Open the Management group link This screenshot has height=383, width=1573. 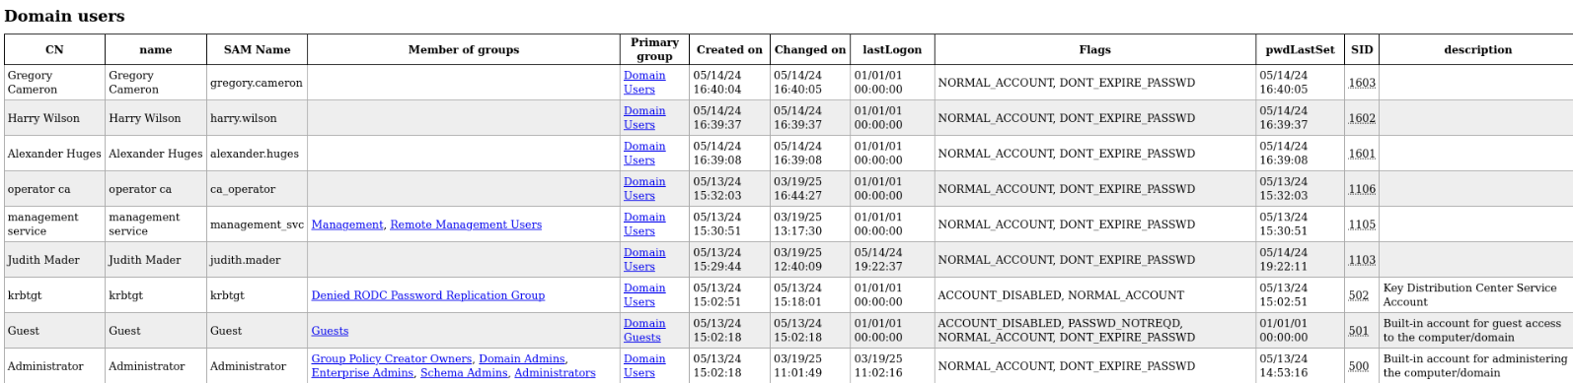(x=346, y=224)
